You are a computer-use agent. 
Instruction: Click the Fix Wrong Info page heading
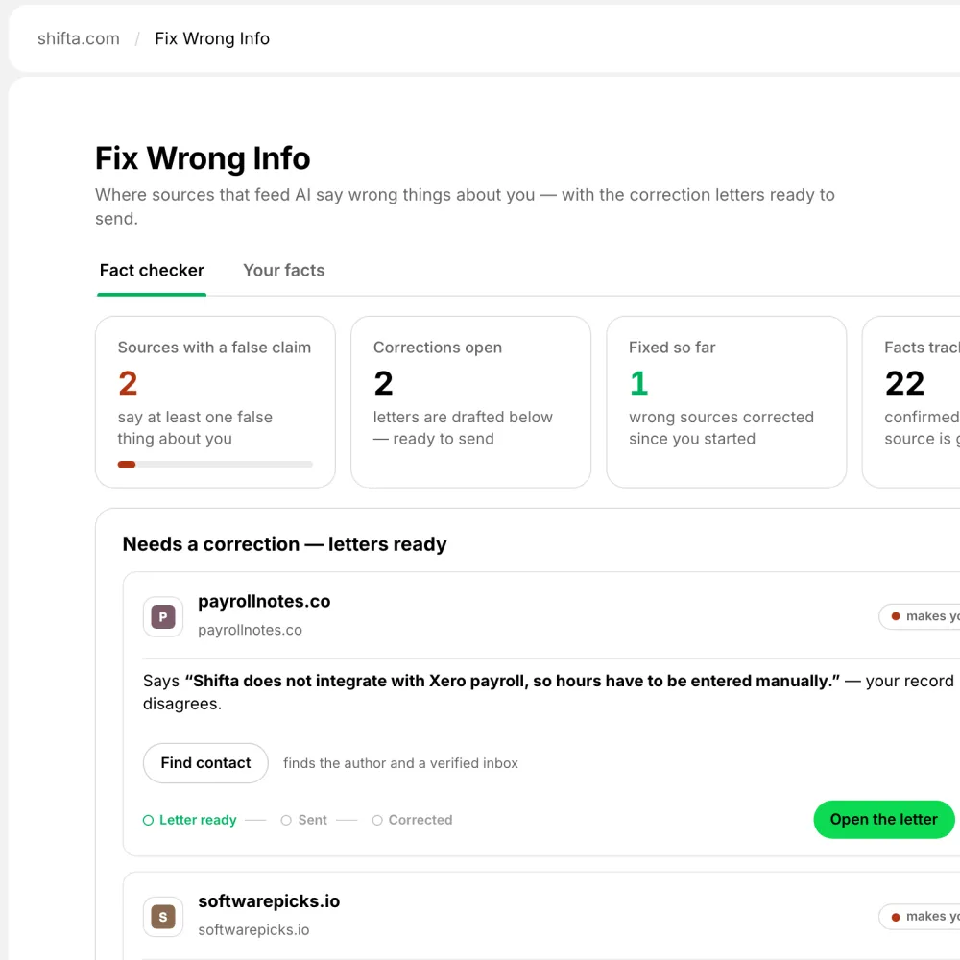click(x=203, y=158)
